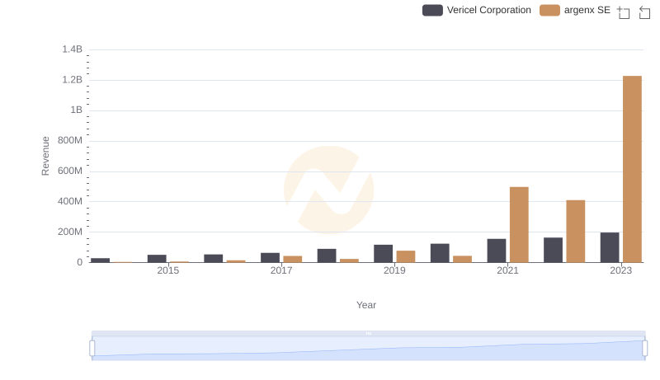Click the 2021 x-axis label
The image size is (660, 380).
pos(507,270)
